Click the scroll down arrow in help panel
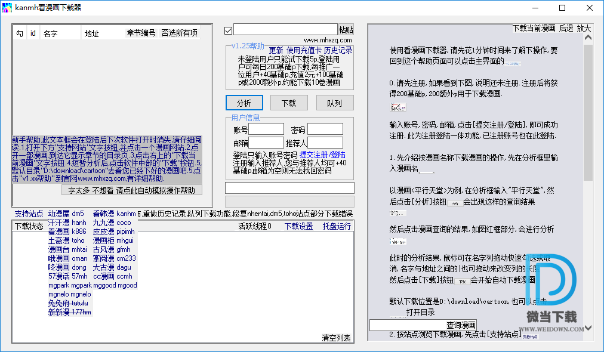Viewport: 604px width, 352px height. click(588, 328)
